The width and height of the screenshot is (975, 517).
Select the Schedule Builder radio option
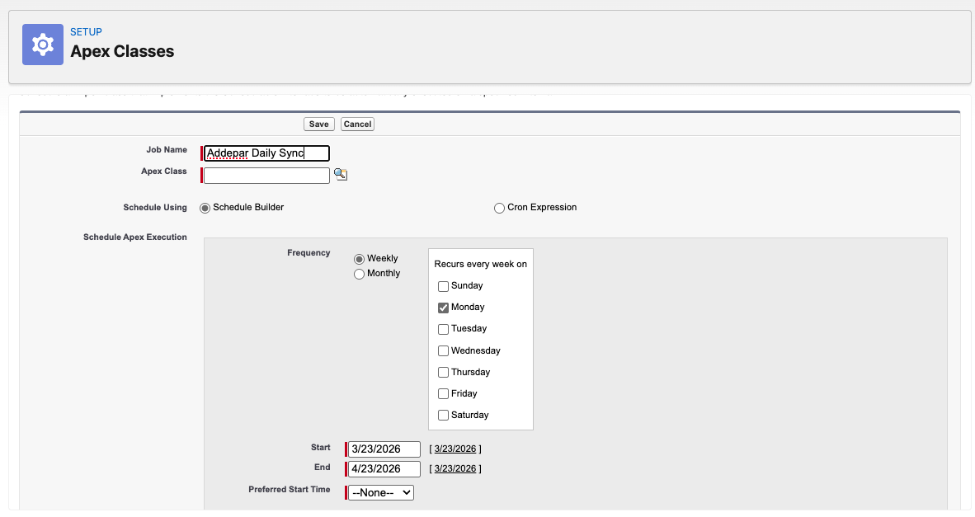tap(205, 208)
